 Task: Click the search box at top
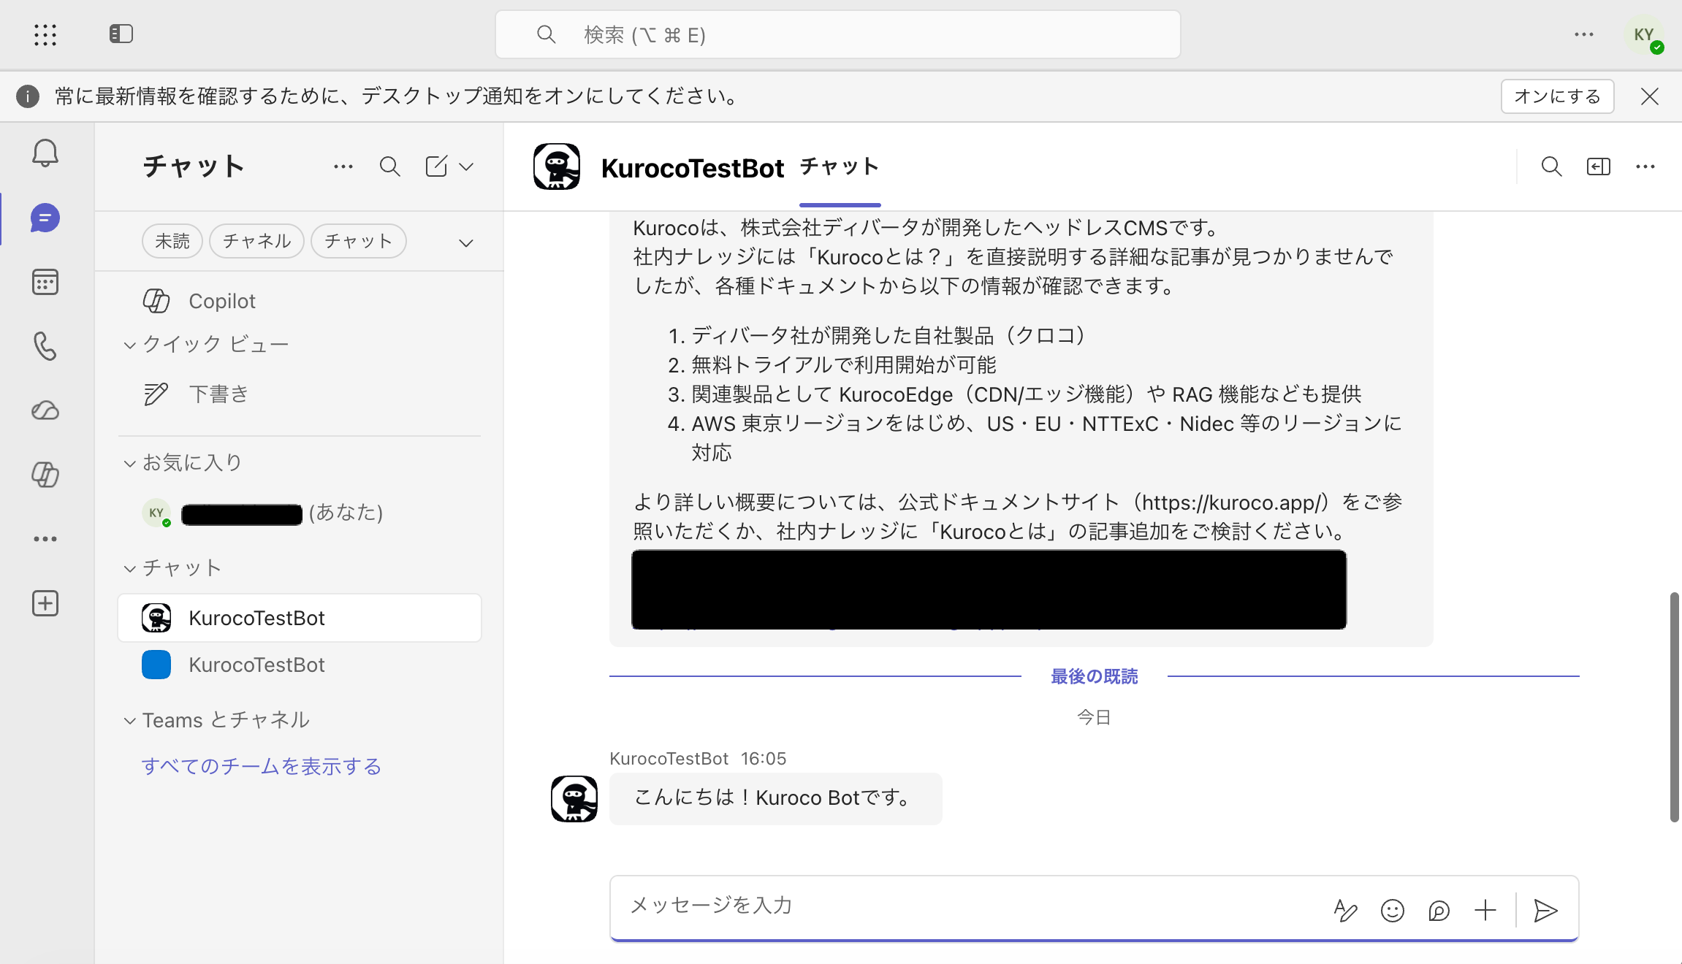tap(838, 34)
